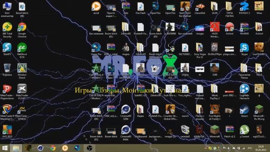The image size is (270, 152).
Task: Launch MetaTrader Pepperstone shortcut
Action: point(7,92)
